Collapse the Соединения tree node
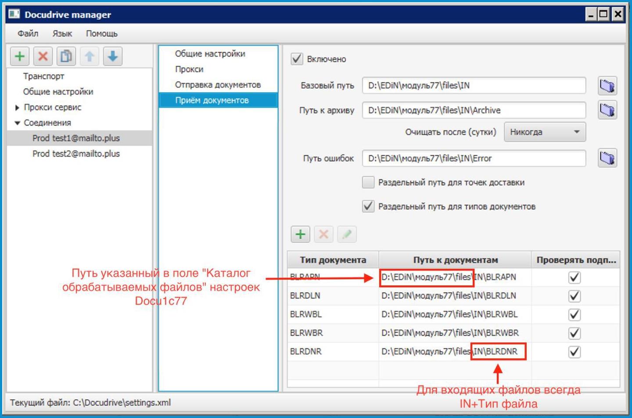632x418 pixels. click(x=17, y=123)
